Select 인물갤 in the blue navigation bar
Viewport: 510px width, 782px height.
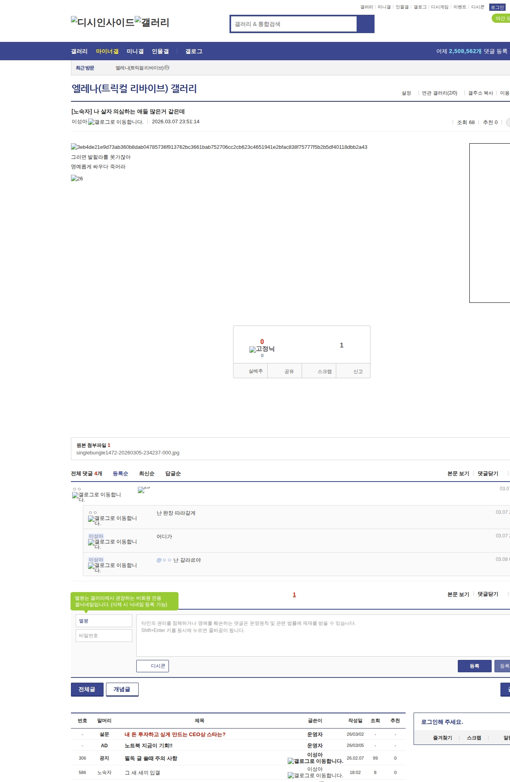click(160, 51)
